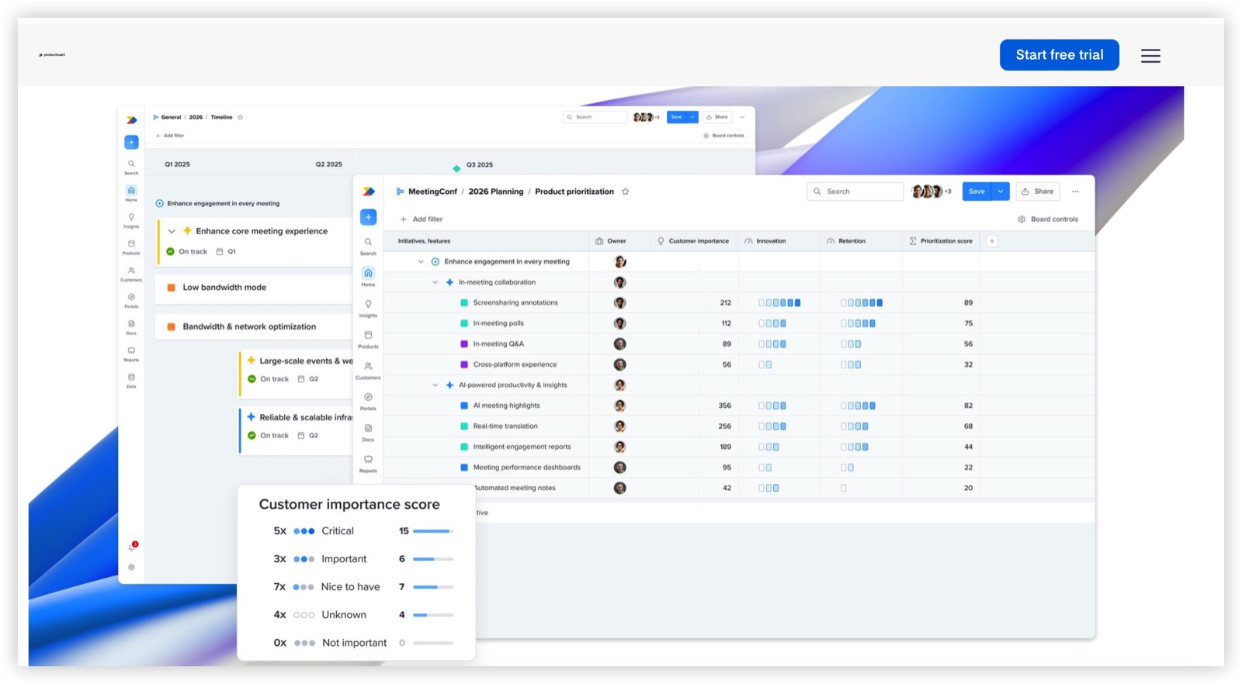Click 2026 Planning breadcrumb

pyautogui.click(x=496, y=192)
